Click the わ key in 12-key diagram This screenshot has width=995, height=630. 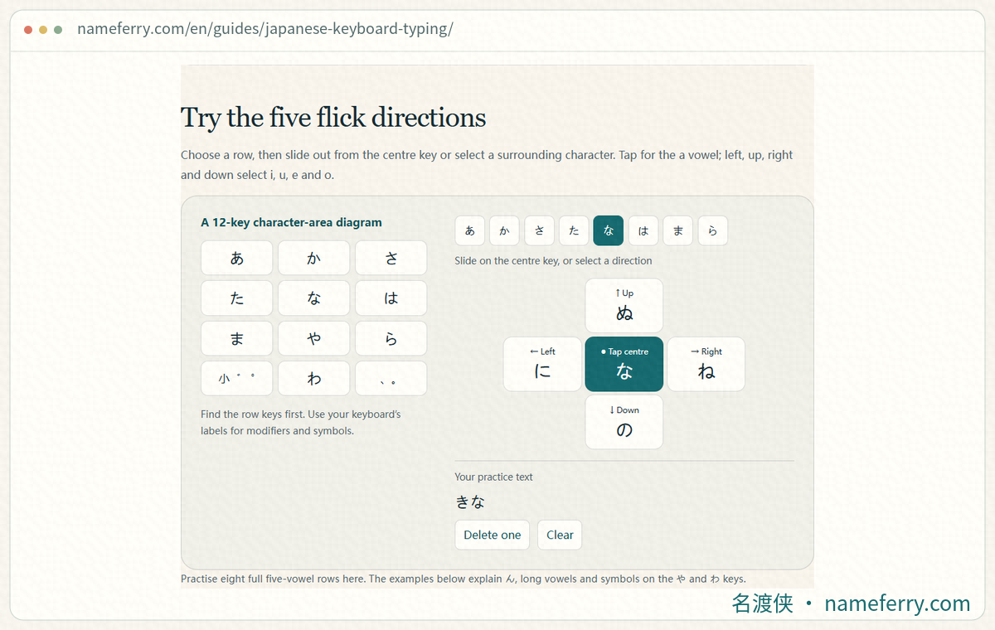click(313, 379)
